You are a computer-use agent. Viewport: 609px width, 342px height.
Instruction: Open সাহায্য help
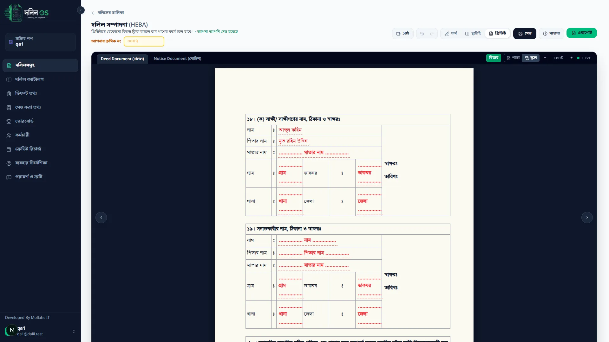551,33
